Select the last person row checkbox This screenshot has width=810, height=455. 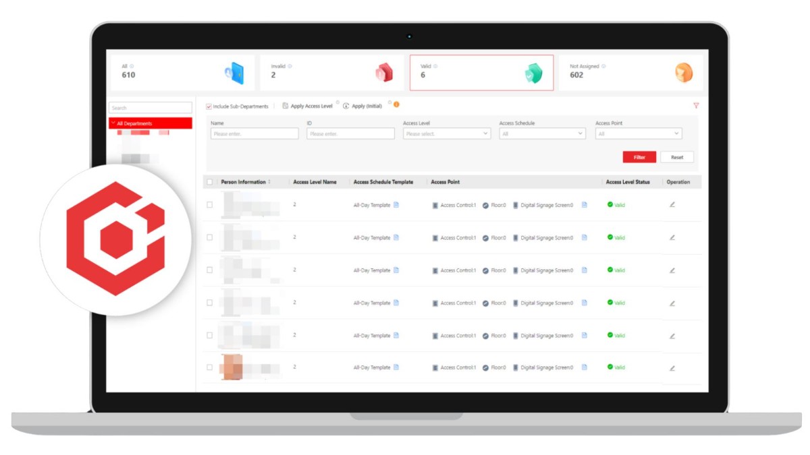(x=210, y=367)
